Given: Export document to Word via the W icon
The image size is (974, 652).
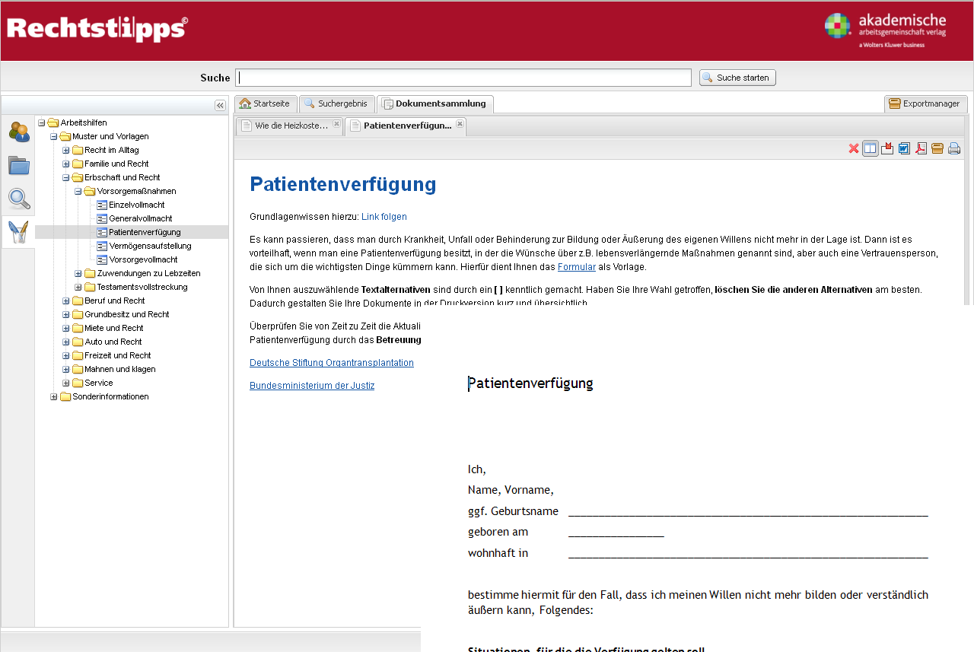Looking at the screenshot, I should [x=904, y=148].
